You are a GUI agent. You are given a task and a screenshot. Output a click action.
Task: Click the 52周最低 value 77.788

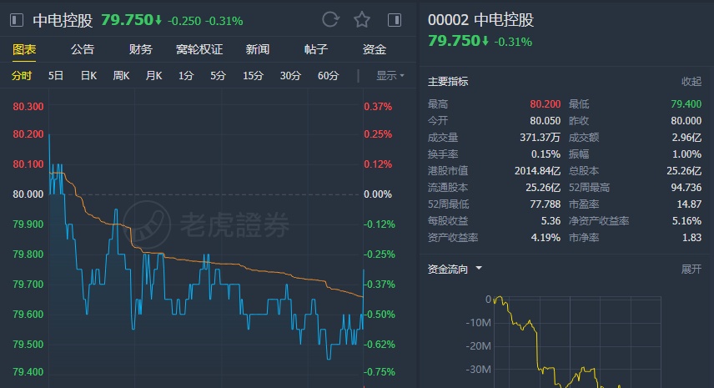tap(545, 204)
